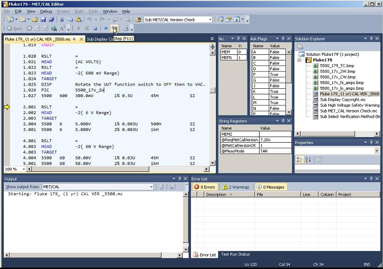Click the New Project toolbar icon
The width and height of the screenshot is (383, 269).
[11, 20]
